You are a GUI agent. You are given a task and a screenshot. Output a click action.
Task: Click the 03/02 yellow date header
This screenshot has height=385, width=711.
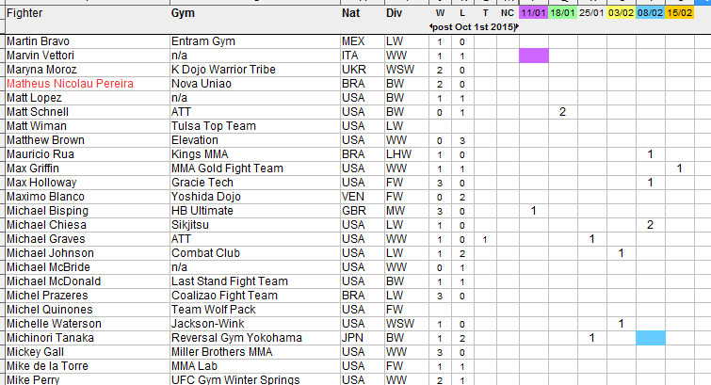tap(622, 12)
